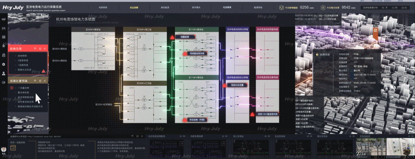Open the gamepad icon in left sidebar
Screen dimensions: 415x159
4,28
